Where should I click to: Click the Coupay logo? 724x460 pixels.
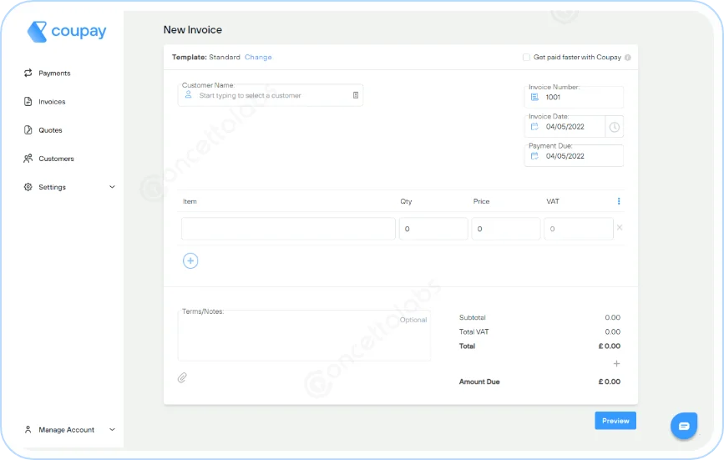coord(67,32)
